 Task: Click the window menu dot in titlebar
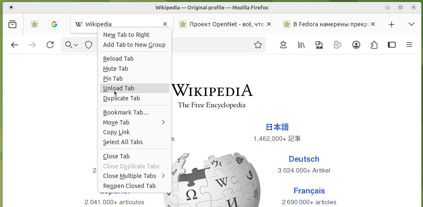pyautogui.click(x=11, y=8)
